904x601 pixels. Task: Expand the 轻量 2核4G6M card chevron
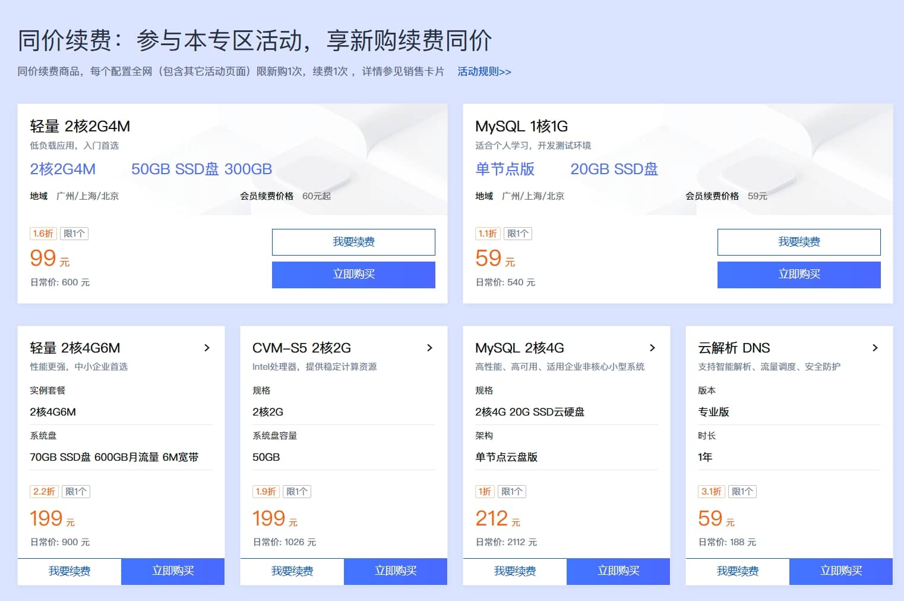pos(207,348)
